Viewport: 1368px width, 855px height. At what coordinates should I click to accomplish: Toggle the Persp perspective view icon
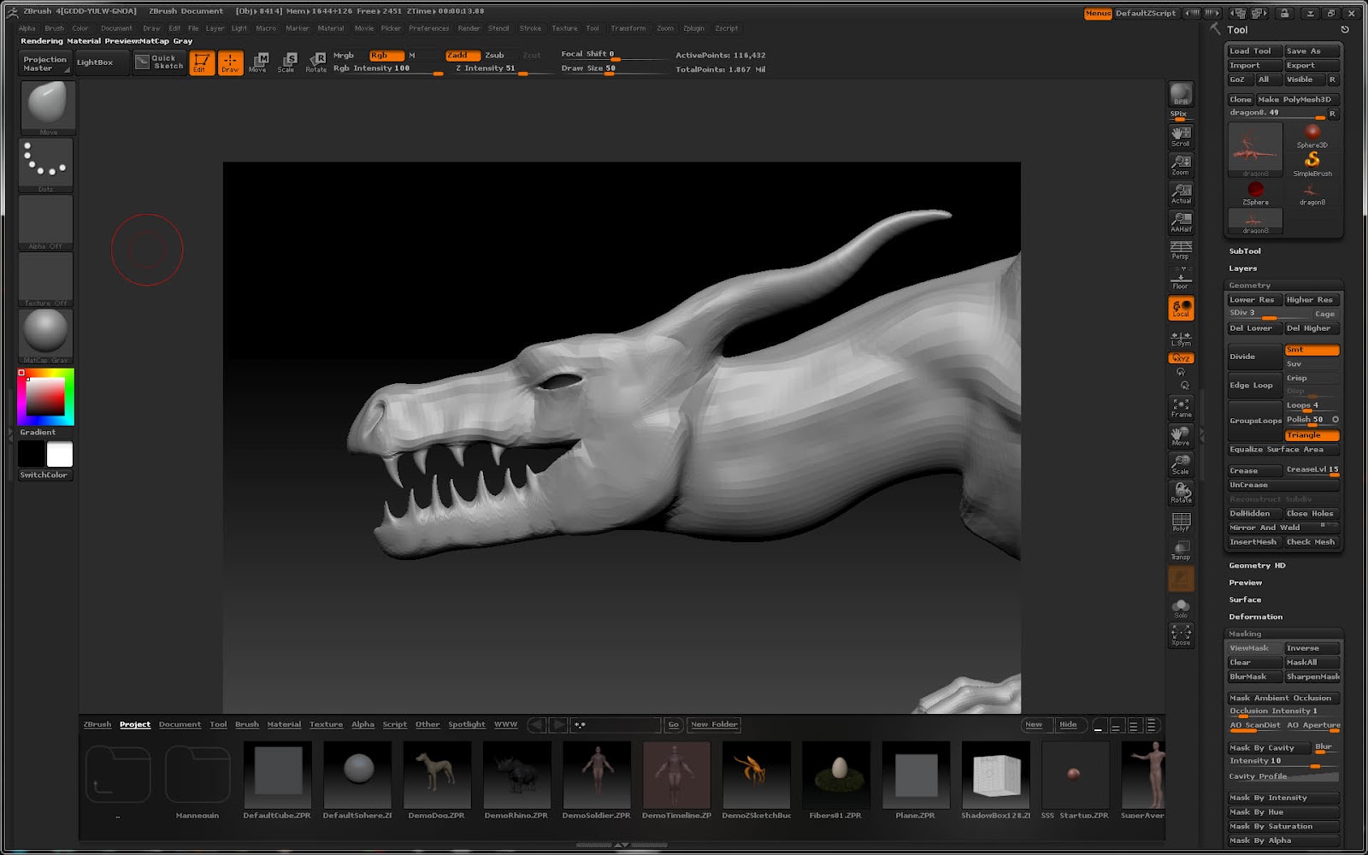click(x=1181, y=250)
